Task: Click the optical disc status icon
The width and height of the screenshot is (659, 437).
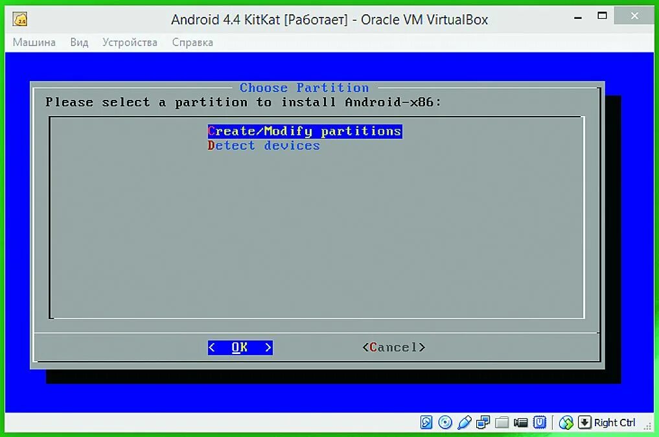Action: [x=445, y=422]
